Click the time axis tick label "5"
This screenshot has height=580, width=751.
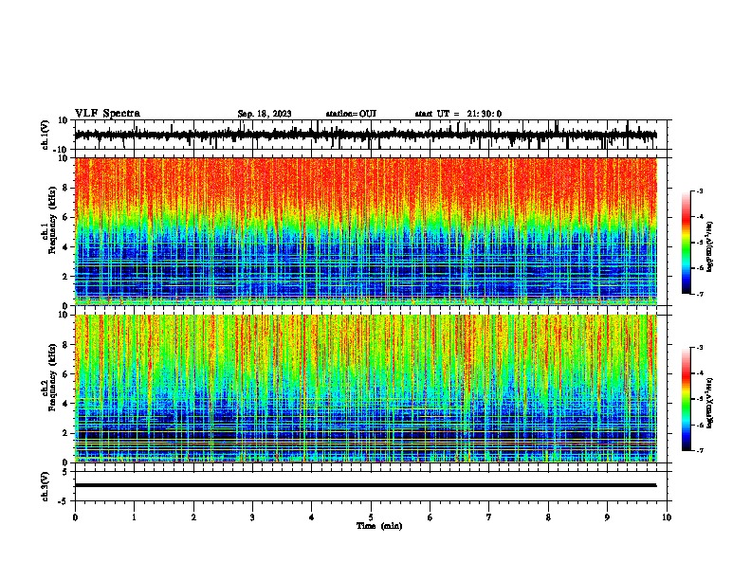click(371, 517)
